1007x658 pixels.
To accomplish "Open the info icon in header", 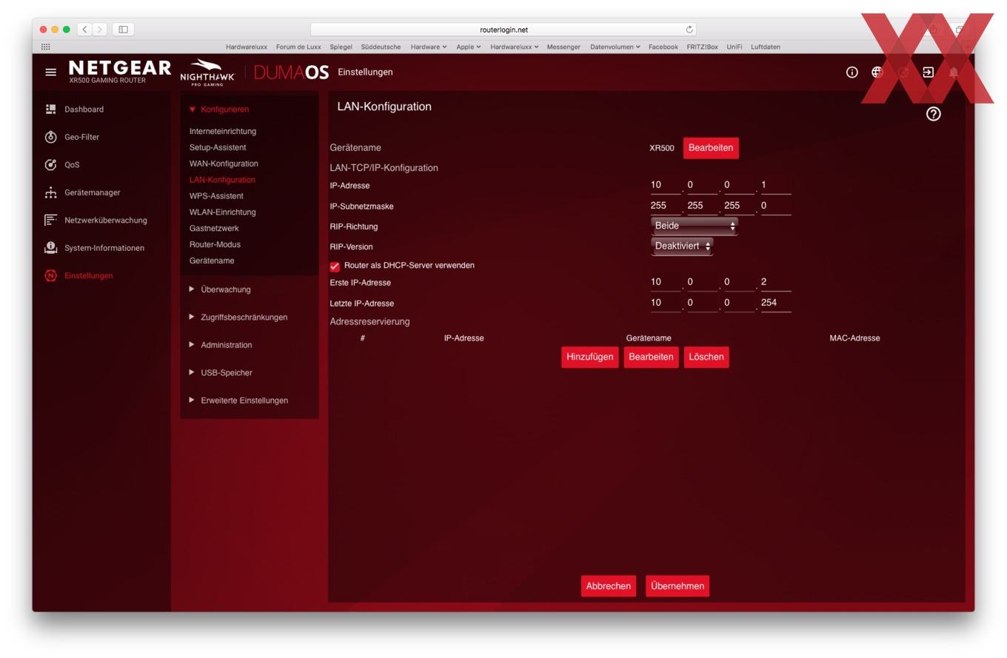I will coord(852,72).
